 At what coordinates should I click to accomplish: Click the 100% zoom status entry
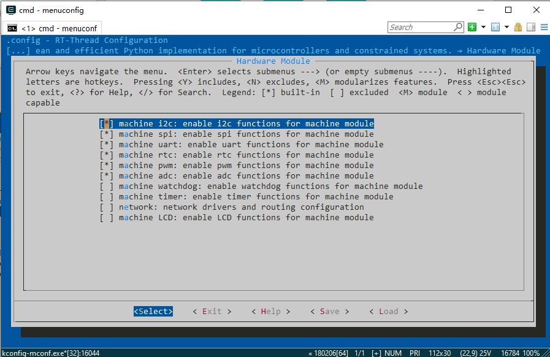point(531,353)
